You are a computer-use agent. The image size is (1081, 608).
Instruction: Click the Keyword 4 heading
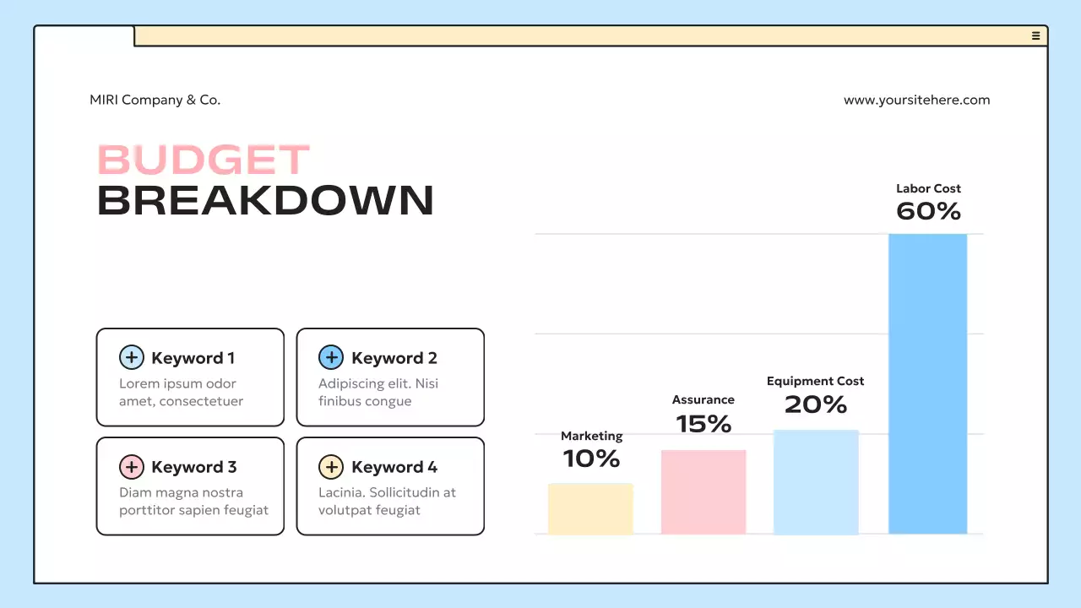pos(394,467)
